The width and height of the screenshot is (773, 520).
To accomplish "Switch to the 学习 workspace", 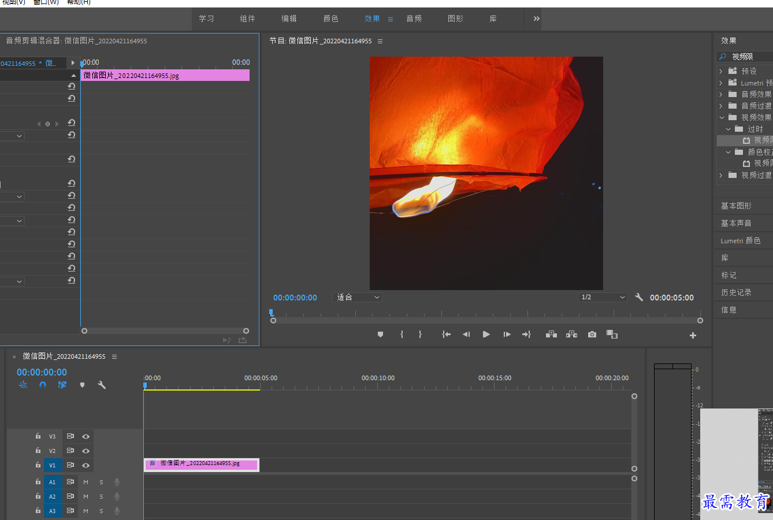I will (206, 18).
